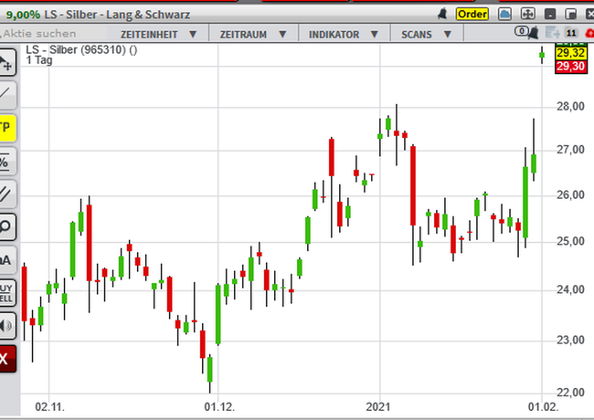594x420 pixels.
Task: Click the 25,00 price axis label
Action: pyautogui.click(x=570, y=241)
